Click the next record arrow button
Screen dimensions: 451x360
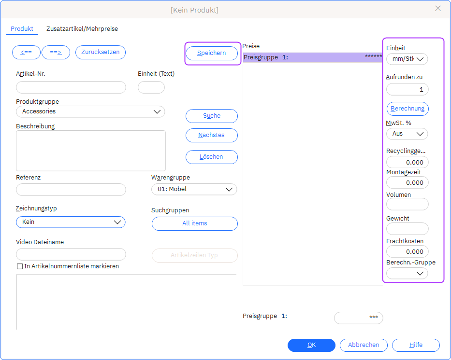point(56,52)
